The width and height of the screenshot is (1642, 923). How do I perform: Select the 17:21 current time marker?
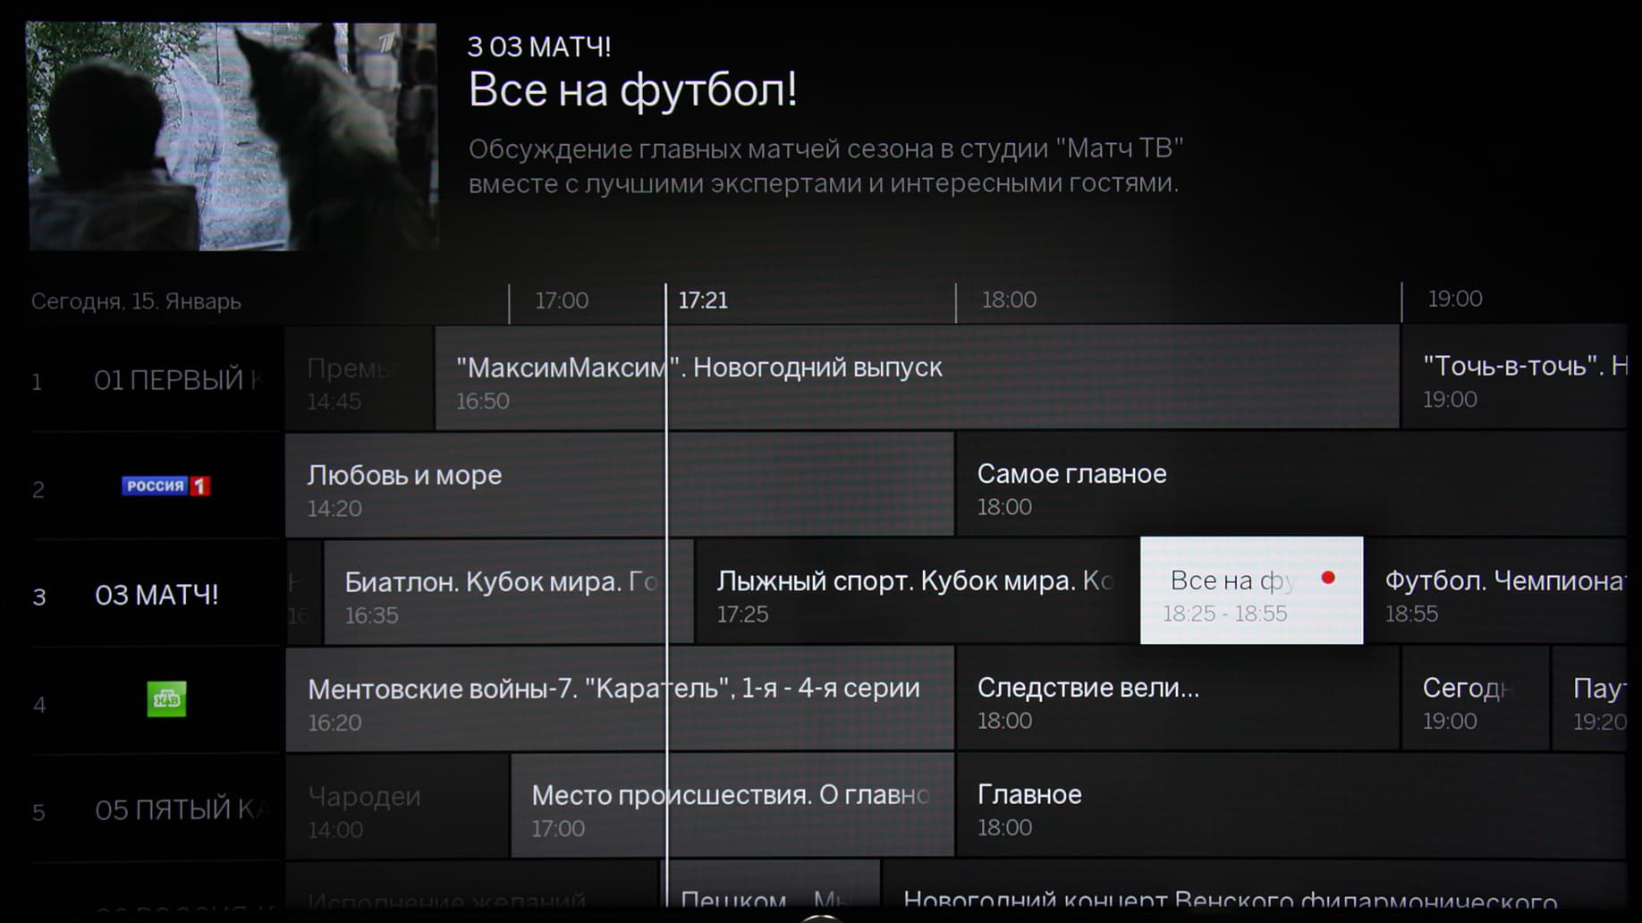pyautogui.click(x=703, y=301)
